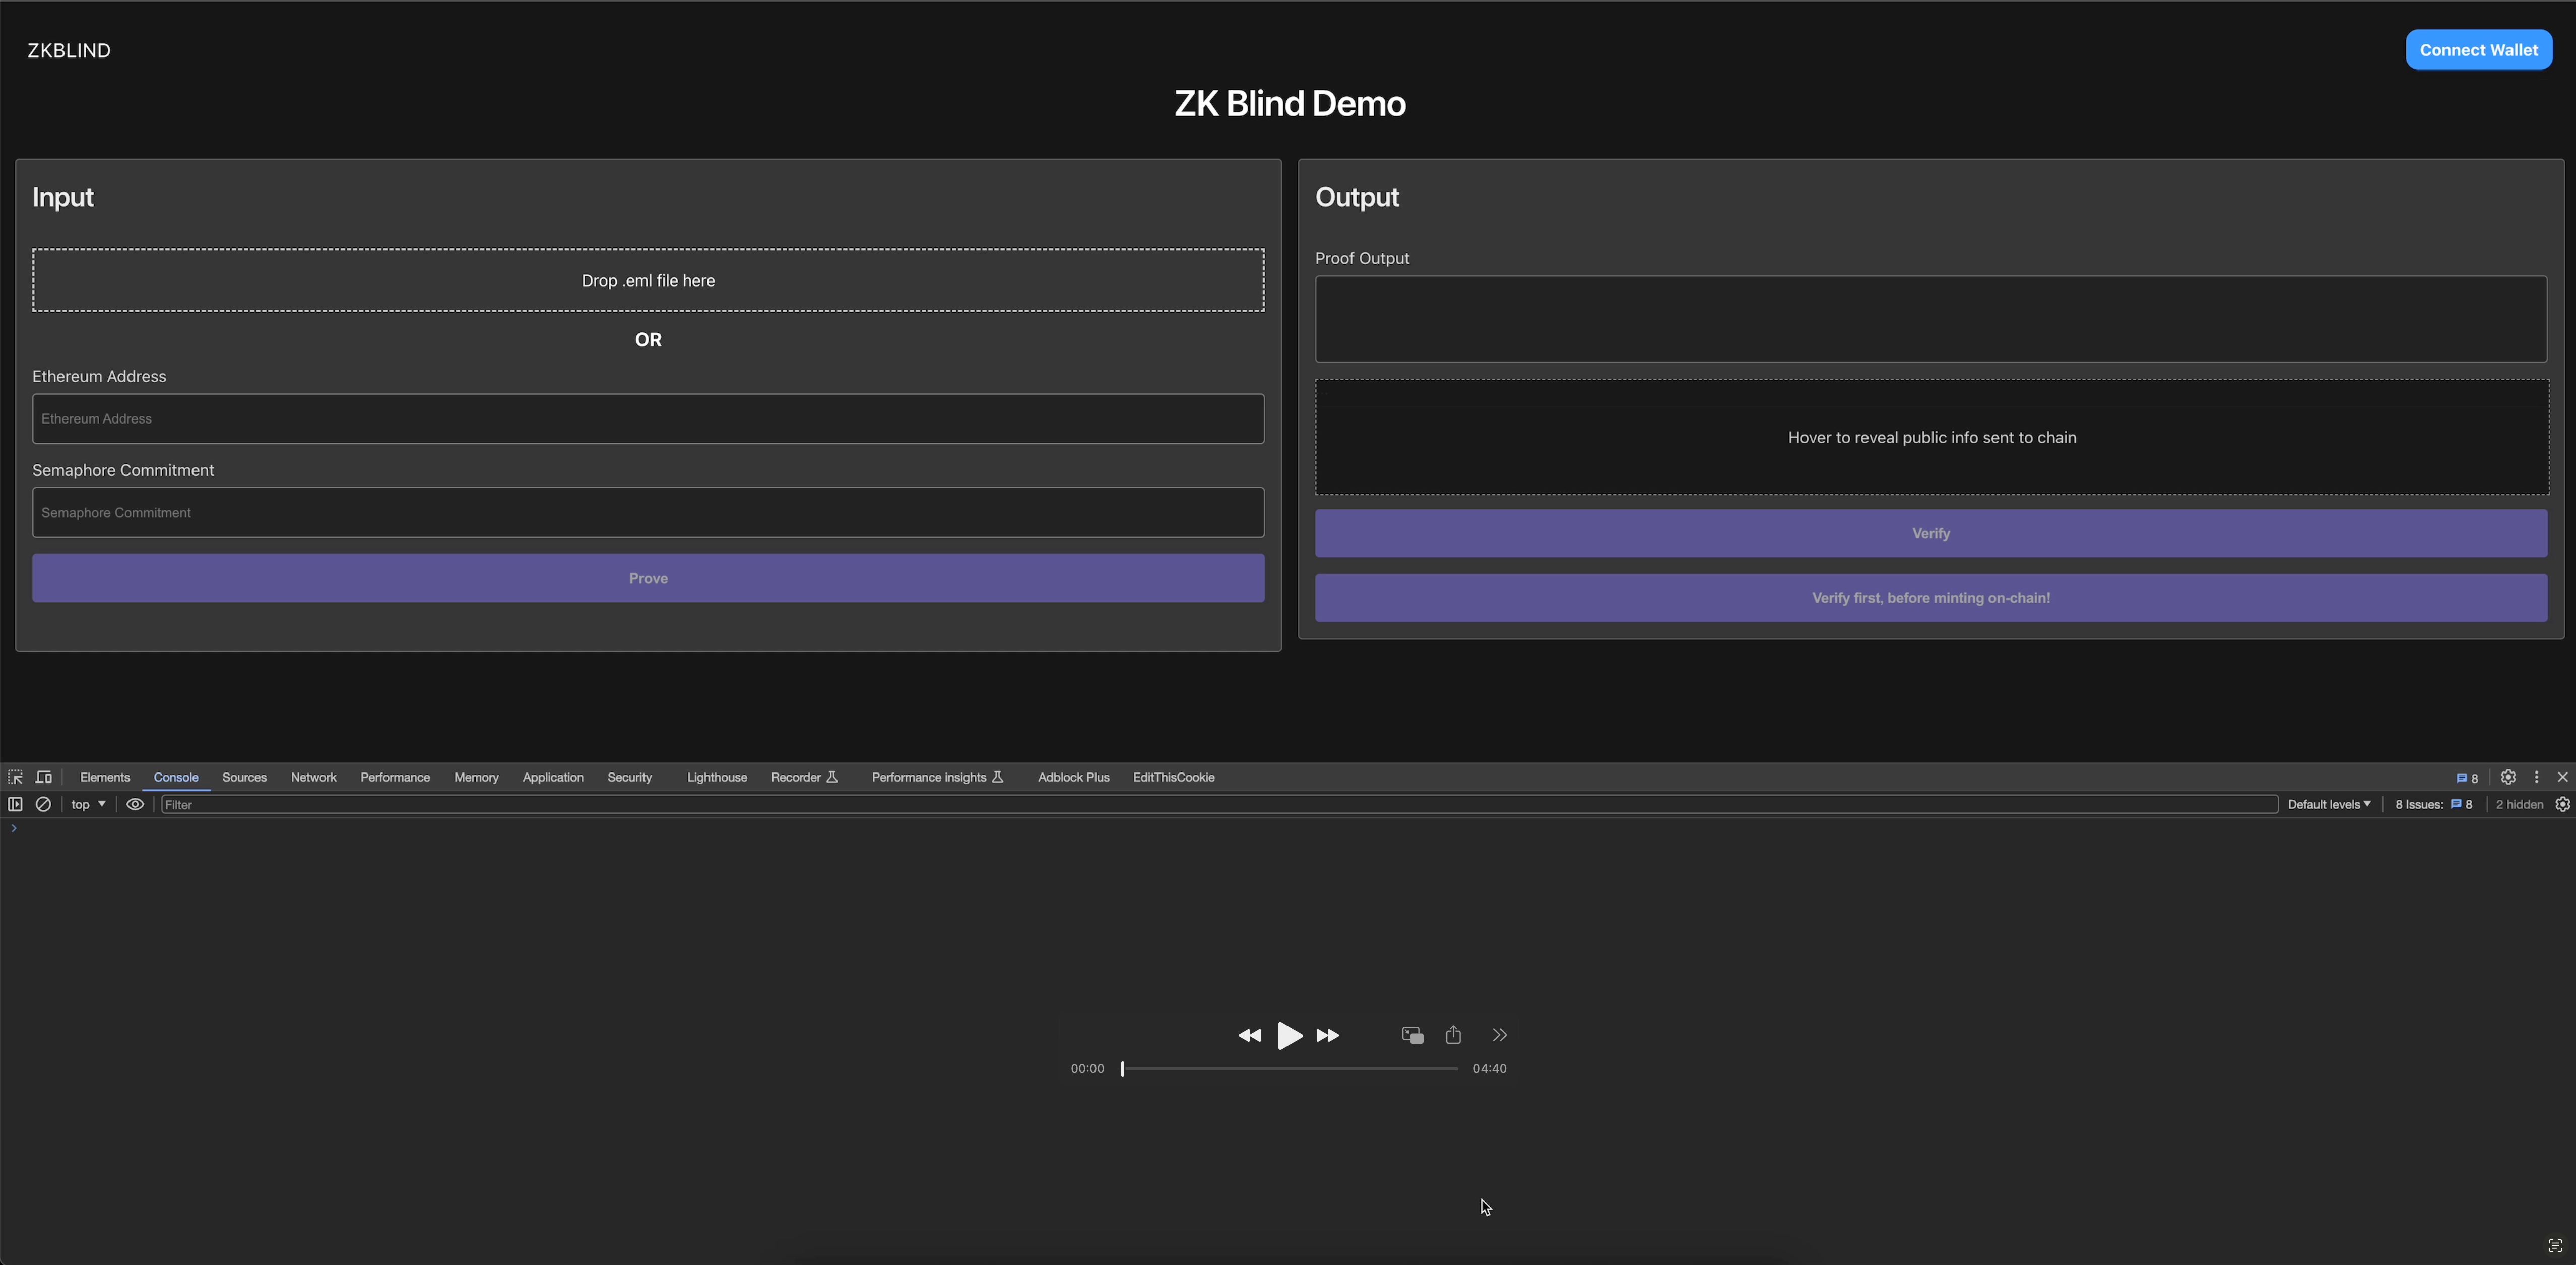This screenshot has width=2576, height=1265.
Task: Toggle the device toolbar icon
Action: point(44,777)
